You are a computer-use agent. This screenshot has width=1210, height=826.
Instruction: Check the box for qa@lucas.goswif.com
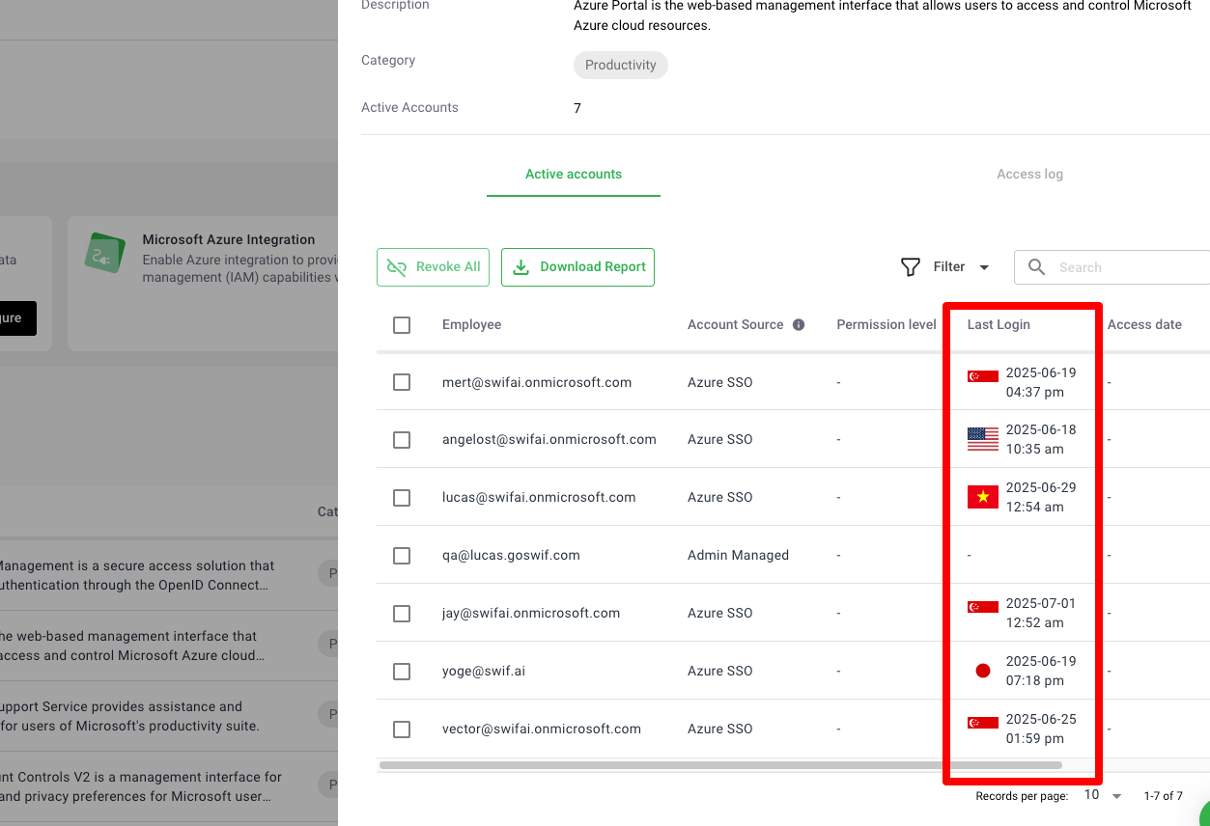402,556
